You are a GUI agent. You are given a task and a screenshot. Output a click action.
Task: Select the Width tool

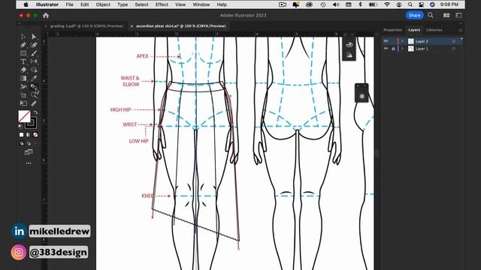point(23,87)
